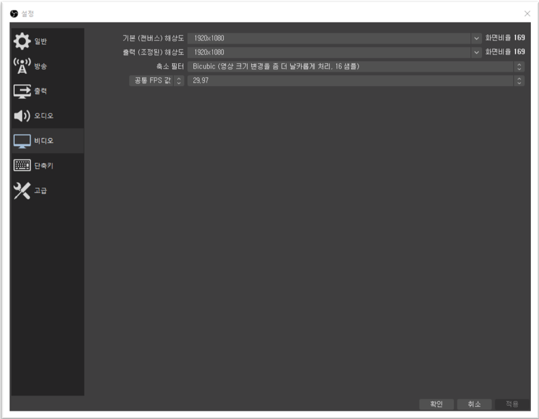The image size is (539, 419).
Task: Click the 화면비율 169 text beside canvas resolution
Action: click(x=505, y=38)
